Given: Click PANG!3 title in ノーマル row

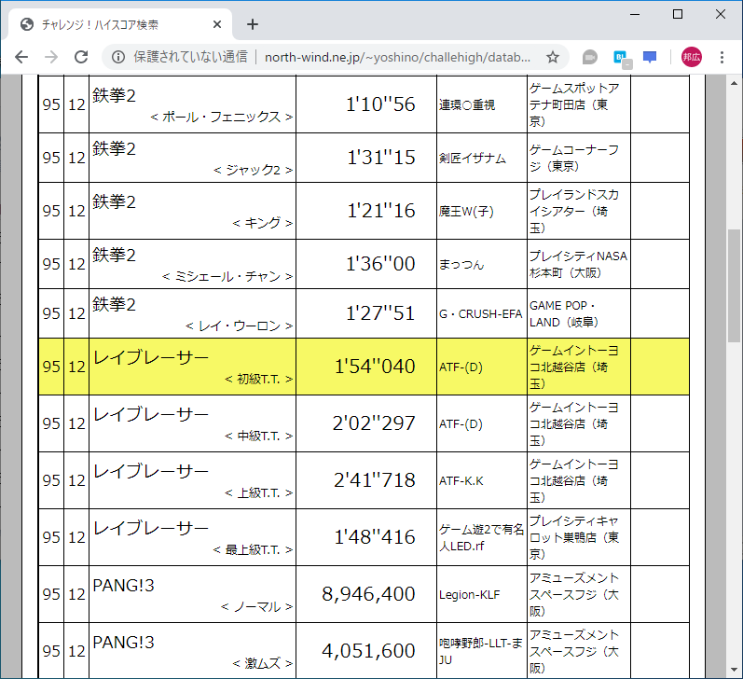Looking at the screenshot, I should [123, 586].
